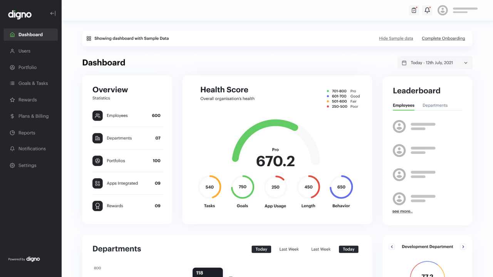
Task: Open Plans & Billing section
Action: [34, 116]
